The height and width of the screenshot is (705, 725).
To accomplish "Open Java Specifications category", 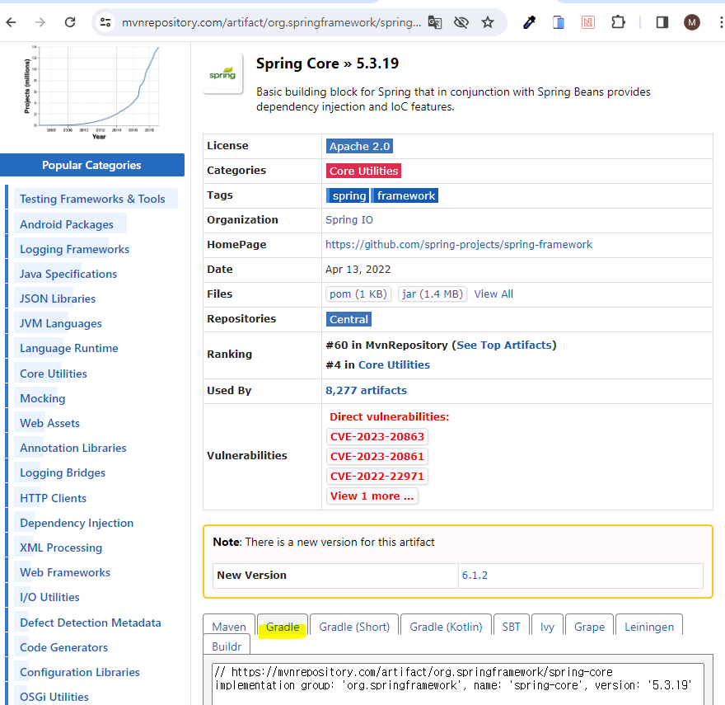I will point(68,274).
